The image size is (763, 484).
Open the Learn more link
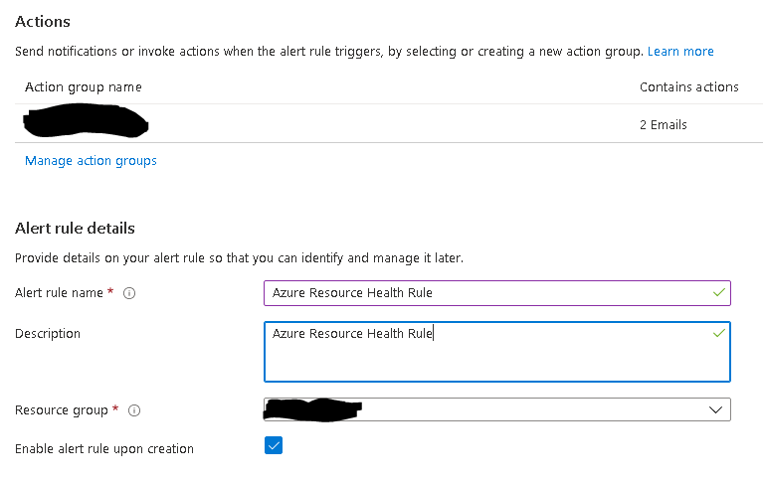pos(680,52)
